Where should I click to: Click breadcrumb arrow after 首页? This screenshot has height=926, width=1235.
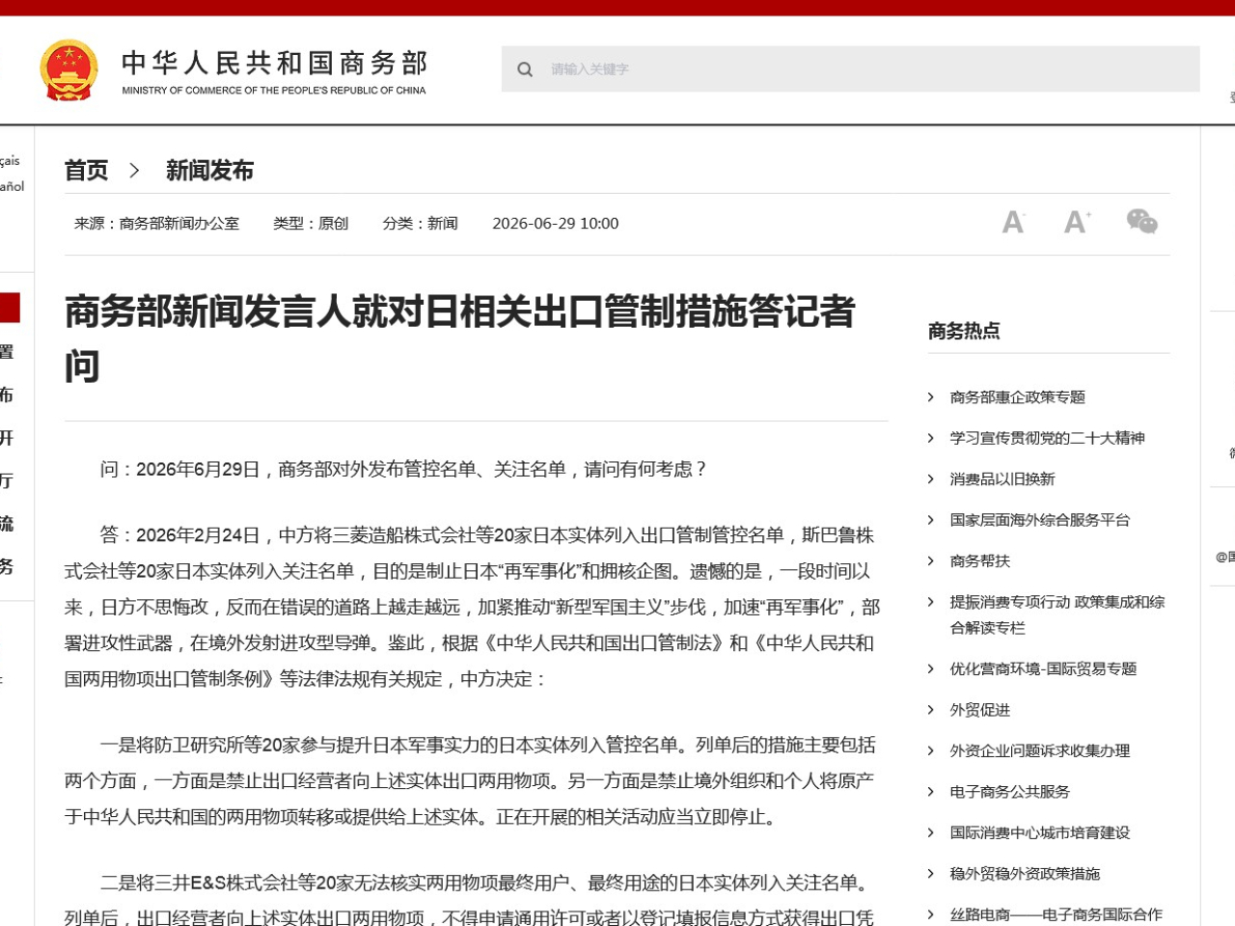[135, 171]
